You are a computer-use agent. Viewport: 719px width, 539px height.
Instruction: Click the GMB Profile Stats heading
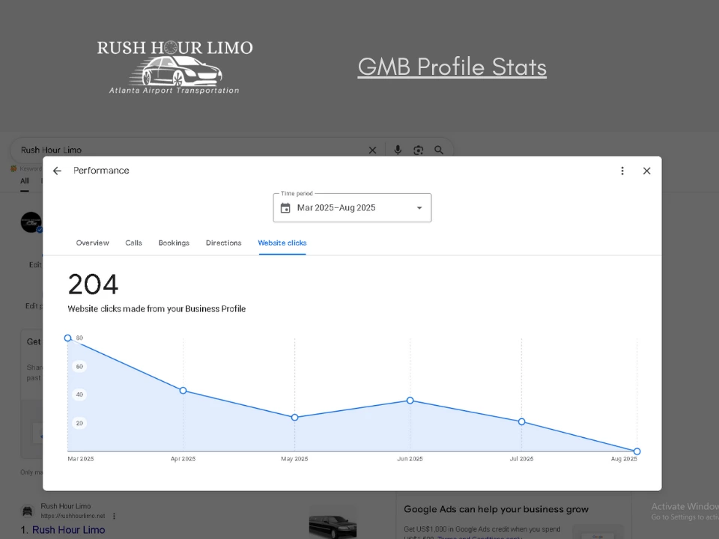click(x=452, y=67)
